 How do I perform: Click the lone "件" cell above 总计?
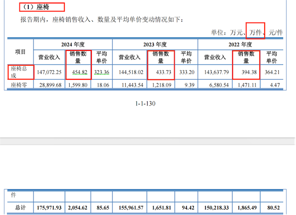coord(14,195)
